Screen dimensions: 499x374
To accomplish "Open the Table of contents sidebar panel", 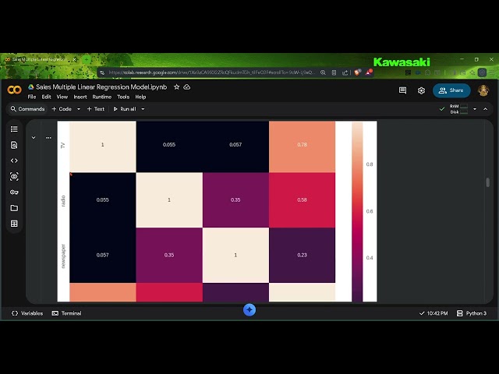I will (x=14, y=129).
